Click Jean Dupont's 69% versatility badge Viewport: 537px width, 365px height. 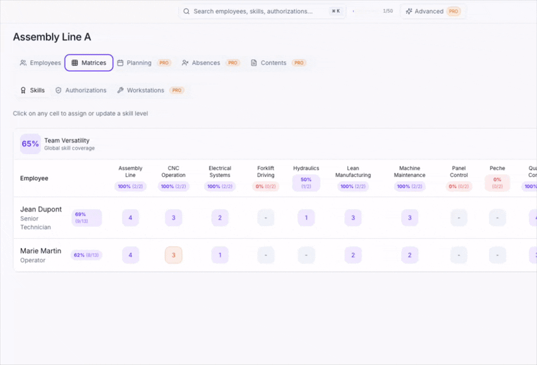[x=86, y=218]
